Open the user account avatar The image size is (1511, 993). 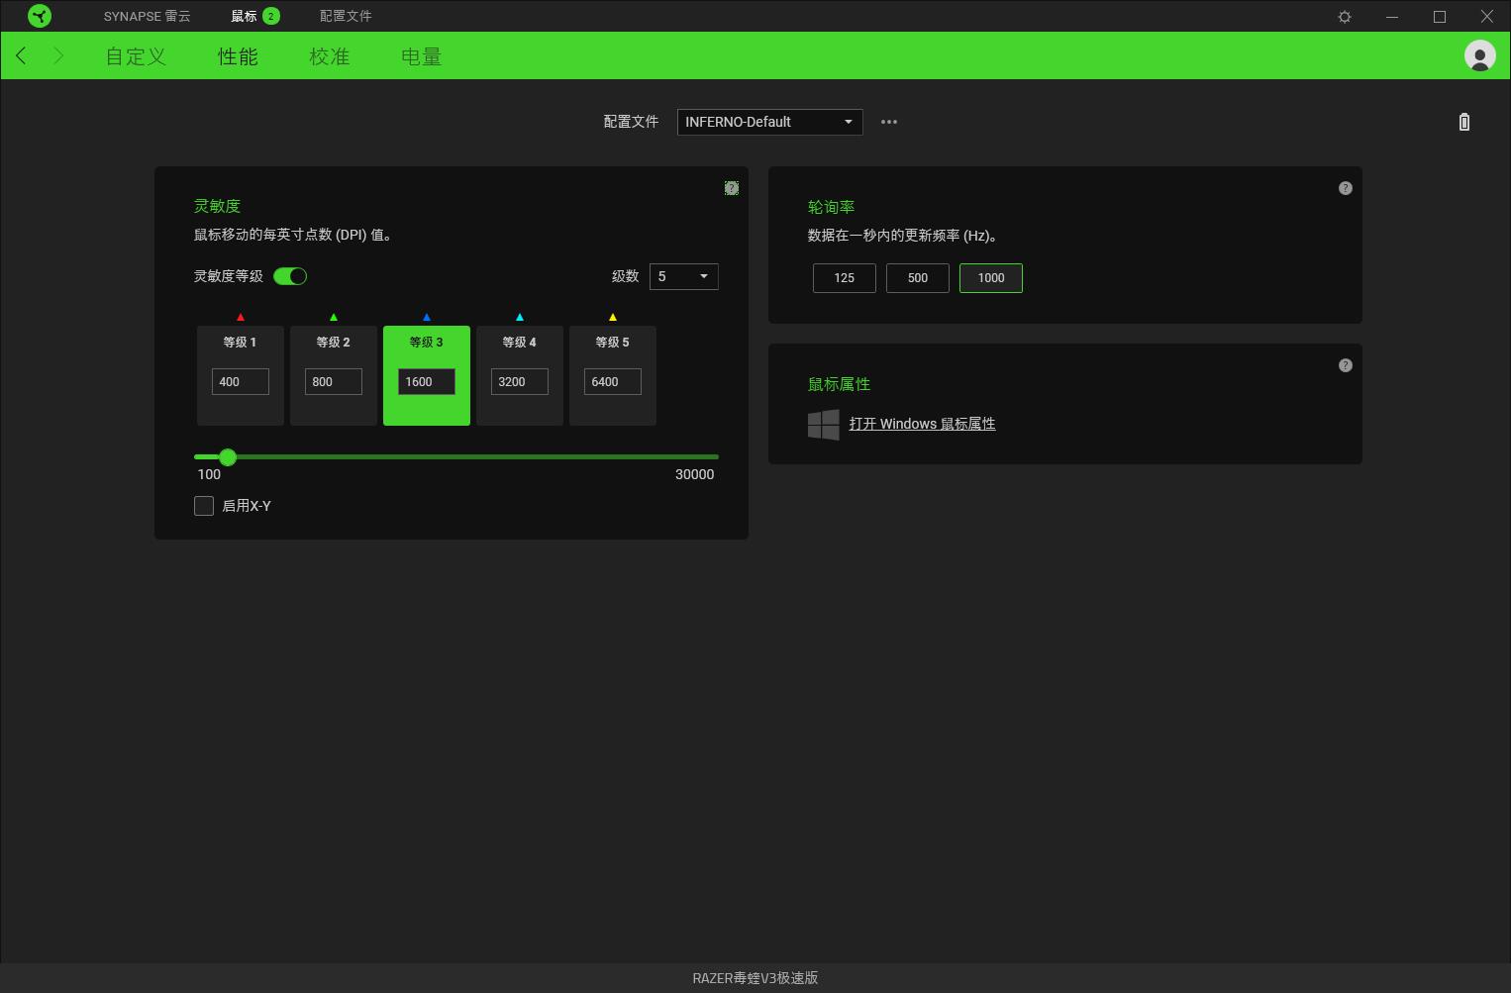(x=1479, y=56)
